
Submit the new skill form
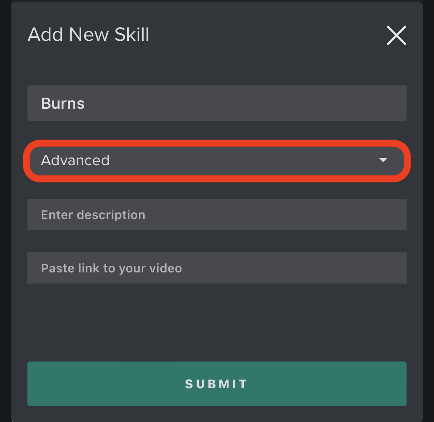[217, 383]
